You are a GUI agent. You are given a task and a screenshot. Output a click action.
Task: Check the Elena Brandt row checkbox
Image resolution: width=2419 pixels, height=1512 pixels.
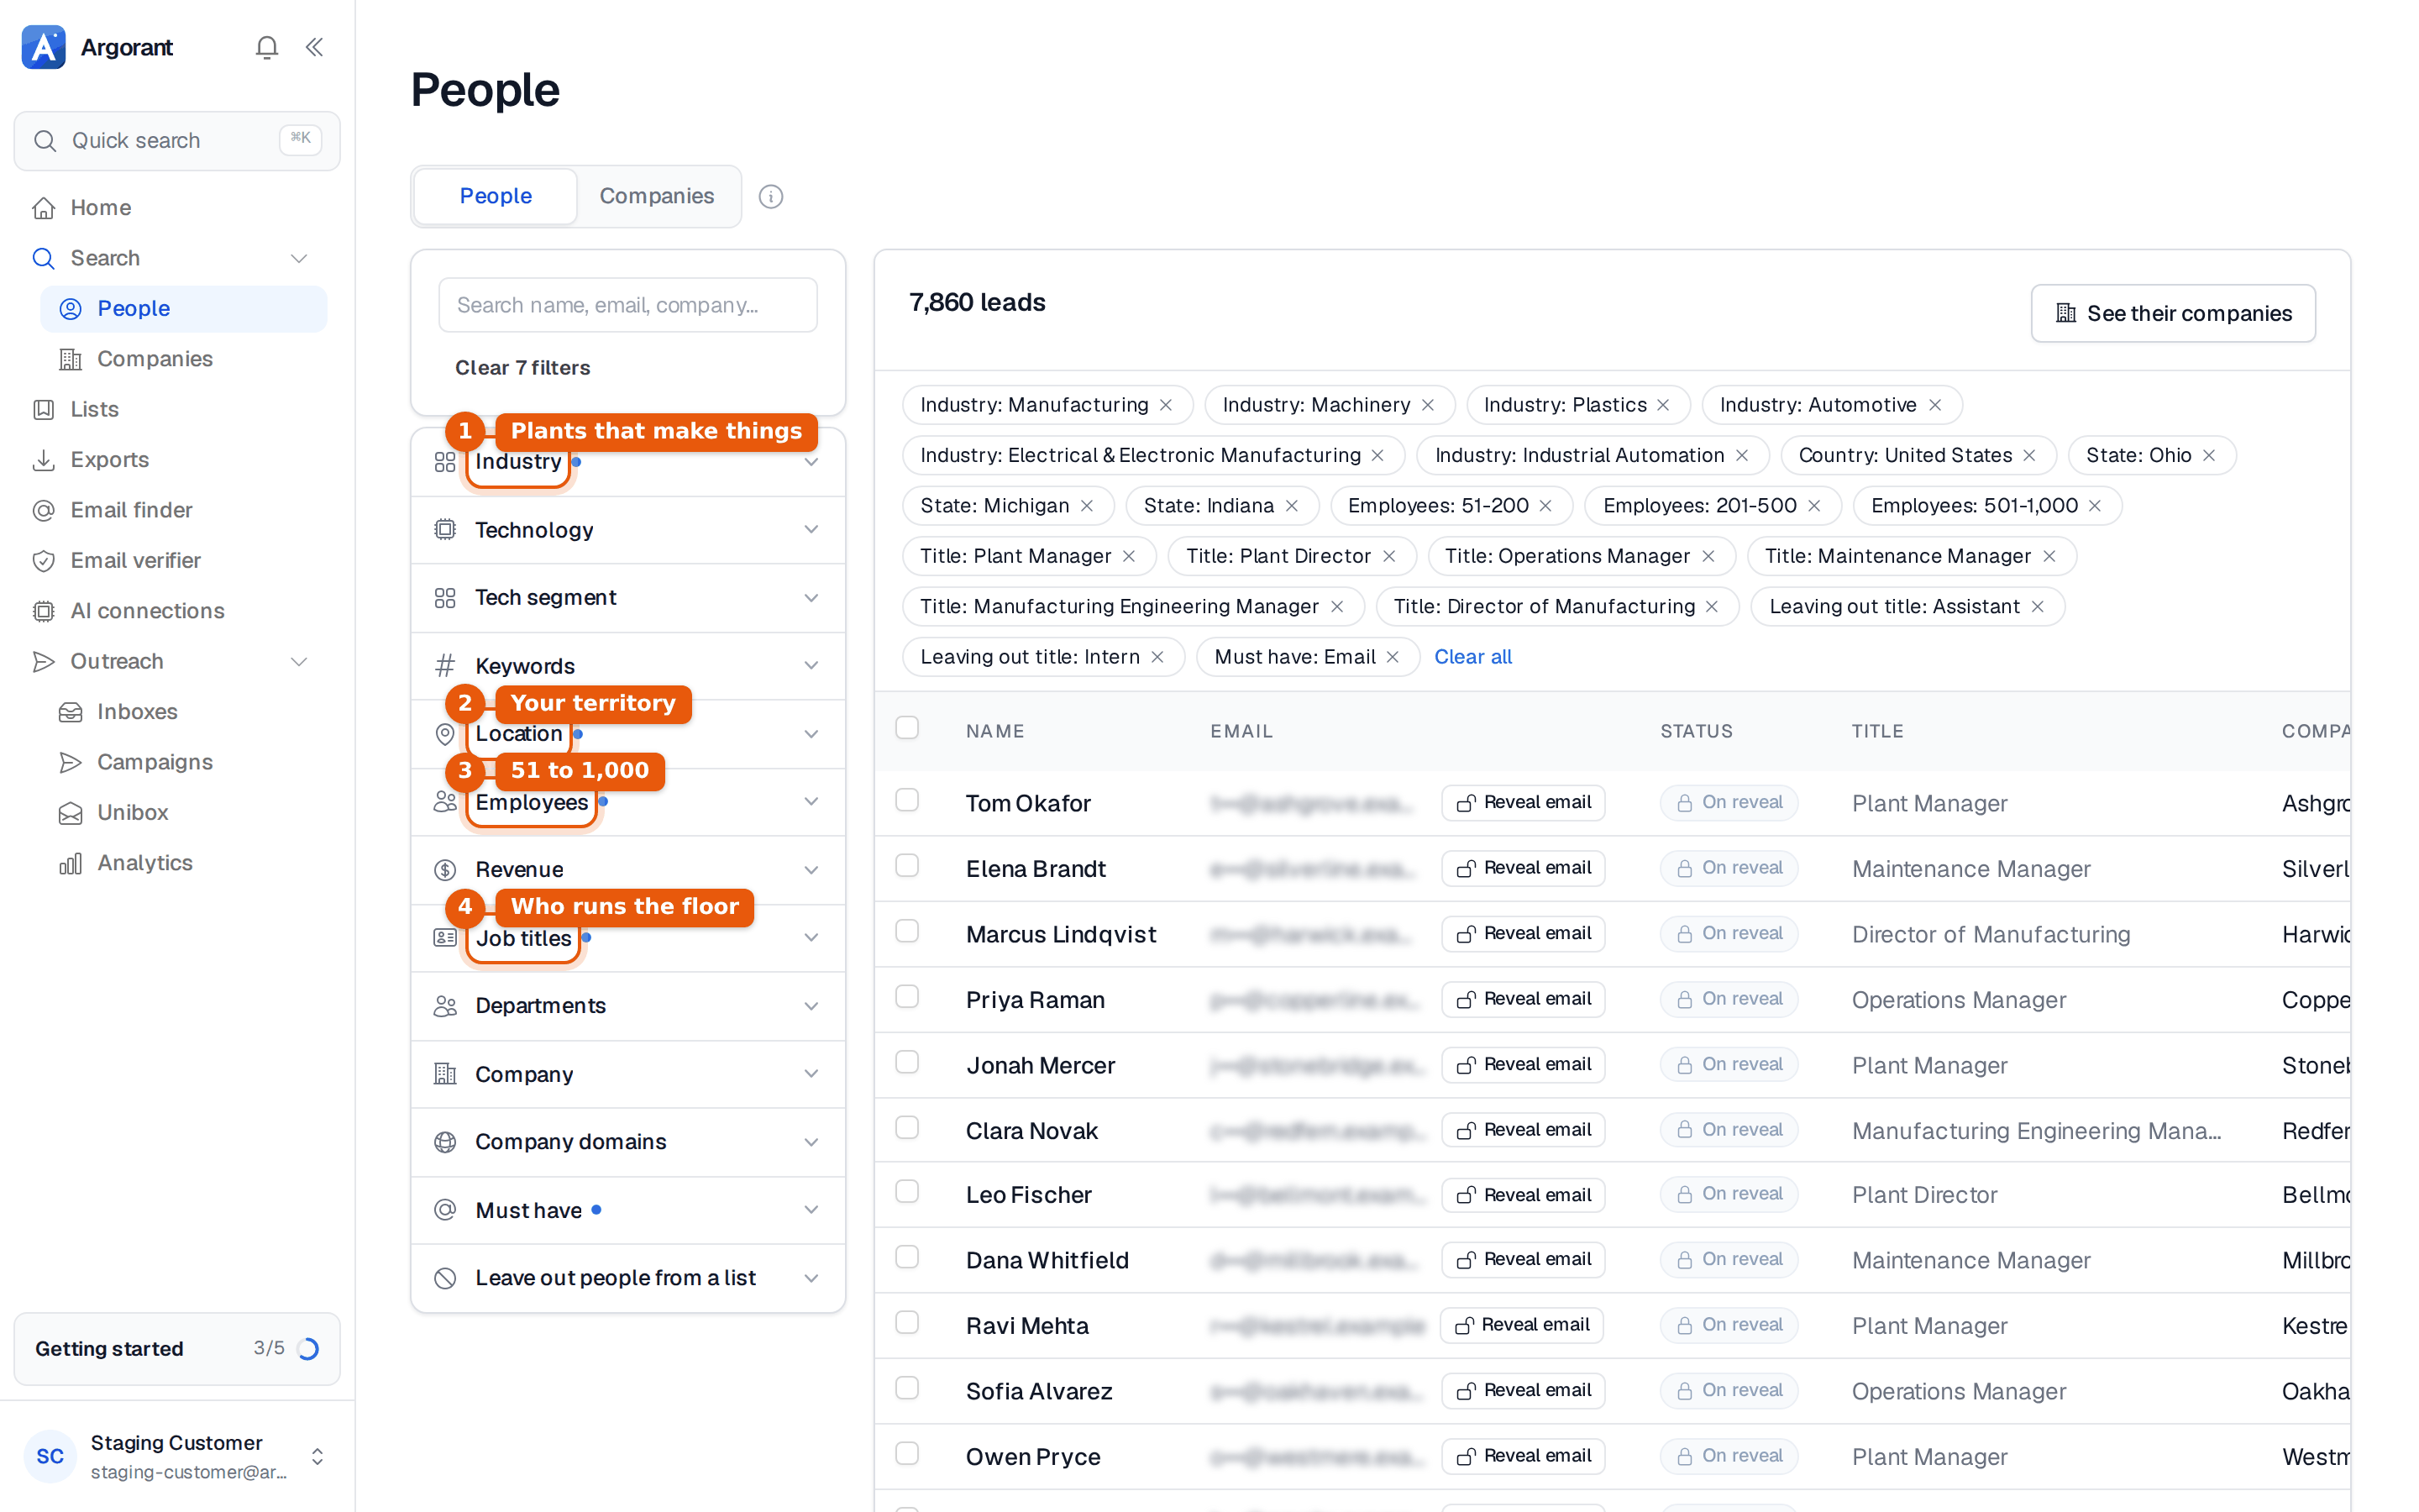tap(906, 865)
